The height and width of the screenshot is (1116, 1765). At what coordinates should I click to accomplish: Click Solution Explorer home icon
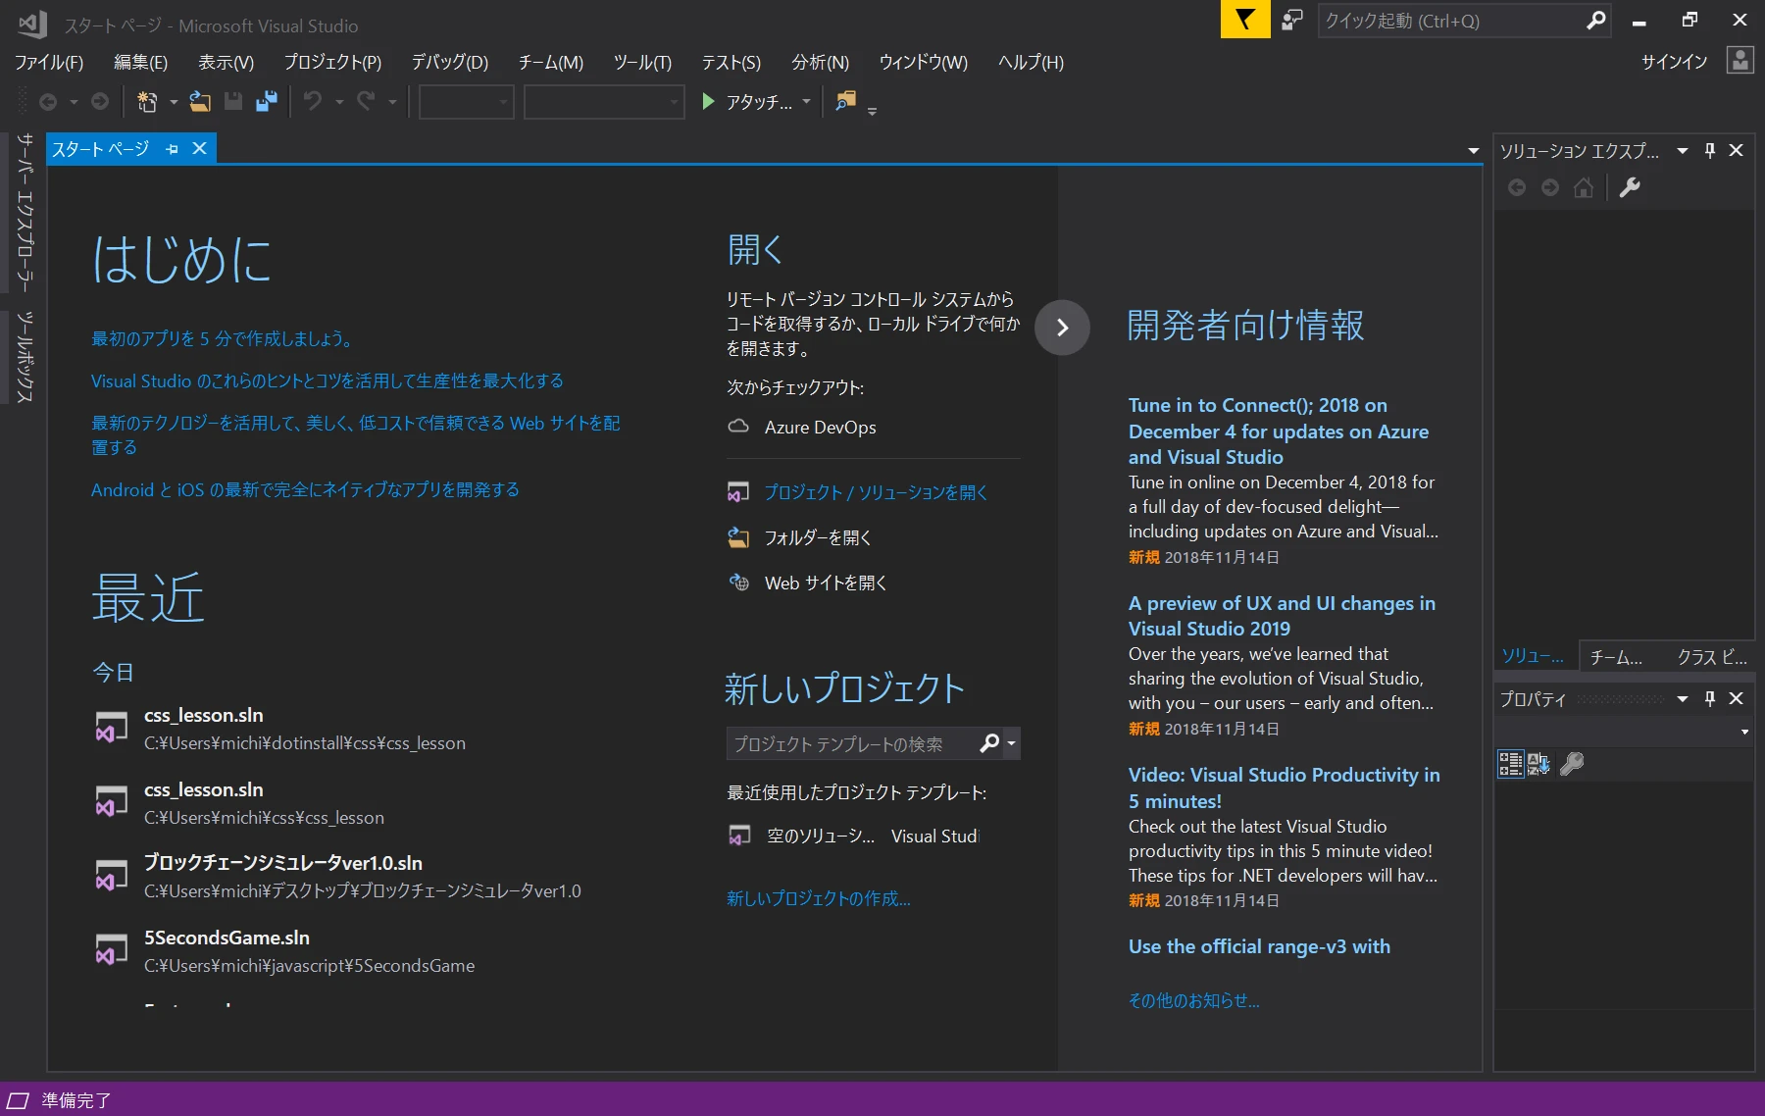tap(1584, 187)
